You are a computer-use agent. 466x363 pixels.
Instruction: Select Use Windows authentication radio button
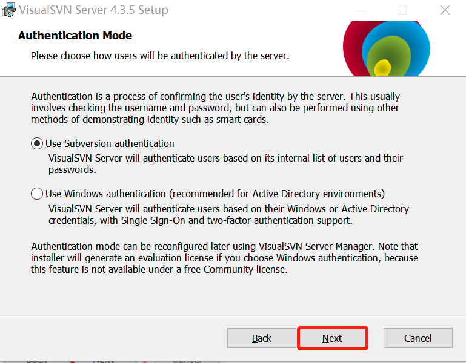click(37, 194)
